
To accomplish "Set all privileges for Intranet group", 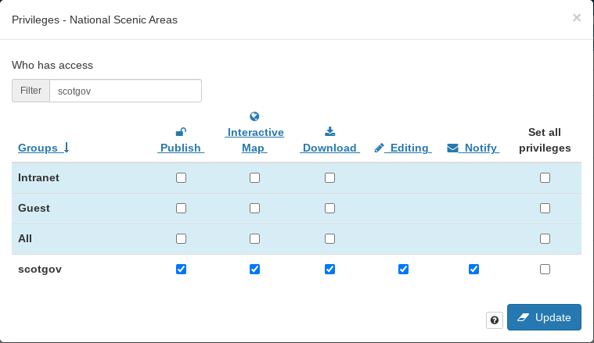I will (x=545, y=177).
